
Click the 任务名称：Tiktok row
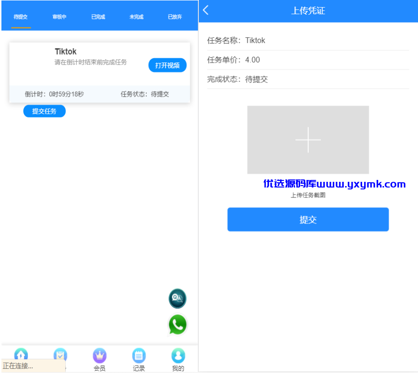(x=308, y=41)
